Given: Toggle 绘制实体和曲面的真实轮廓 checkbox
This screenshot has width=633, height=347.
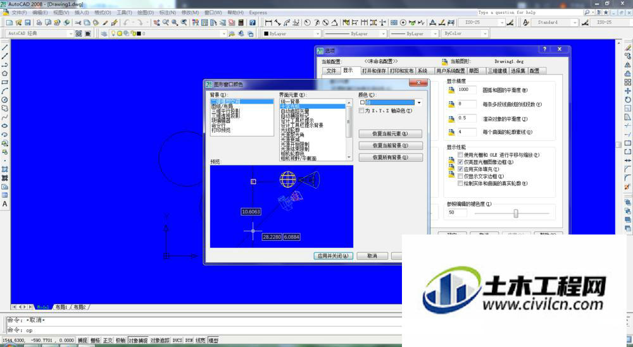Looking at the screenshot, I should pos(460,183).
